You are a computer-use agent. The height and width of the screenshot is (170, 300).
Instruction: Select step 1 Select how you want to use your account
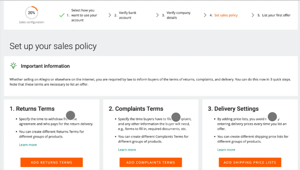point(82,15)
